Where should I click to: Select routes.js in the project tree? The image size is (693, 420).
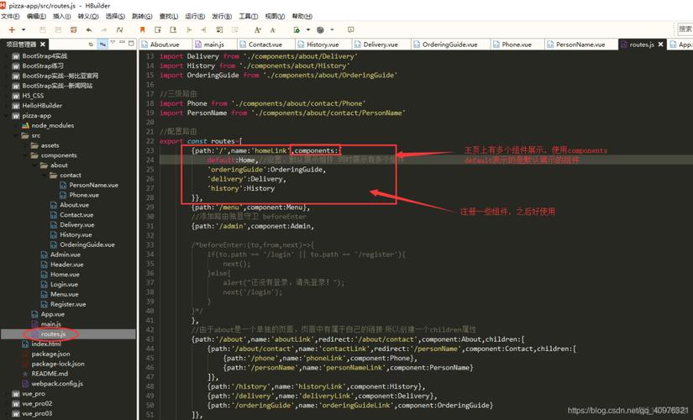[x=53, y=334]
